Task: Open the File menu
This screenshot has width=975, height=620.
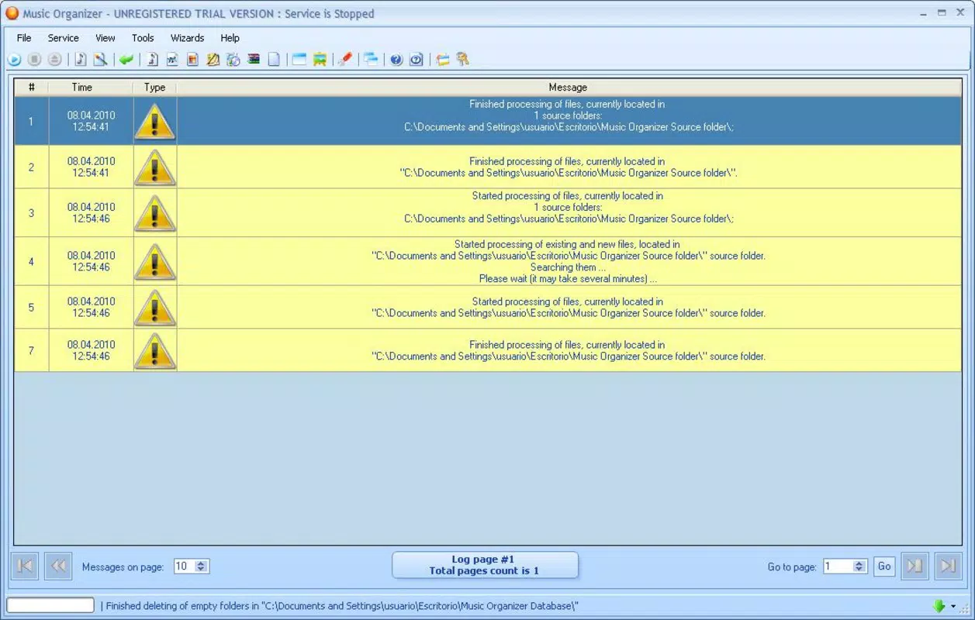Action: click(x=24, y=38)
